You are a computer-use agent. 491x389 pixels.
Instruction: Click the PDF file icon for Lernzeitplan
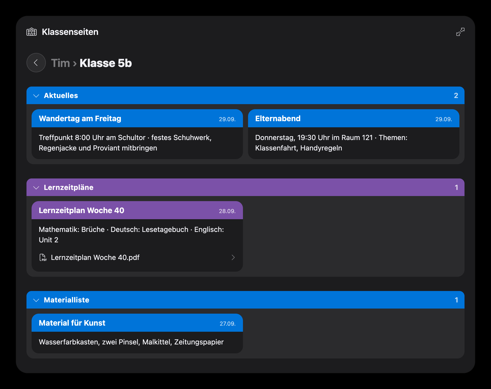click(43, 257)
